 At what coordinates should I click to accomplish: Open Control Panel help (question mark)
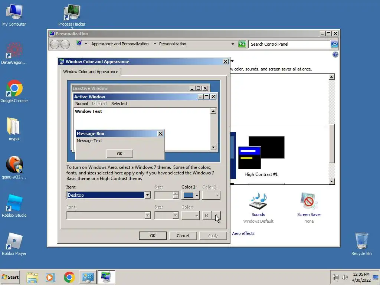(x=335, y=55)
